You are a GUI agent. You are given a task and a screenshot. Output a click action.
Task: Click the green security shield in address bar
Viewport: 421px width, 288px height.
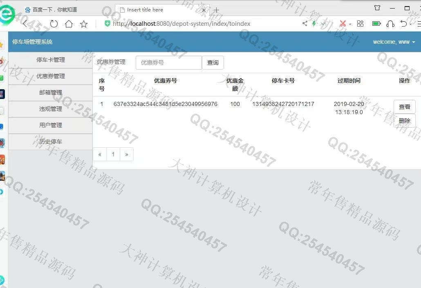pyautogui.click(x=107, y=23)
